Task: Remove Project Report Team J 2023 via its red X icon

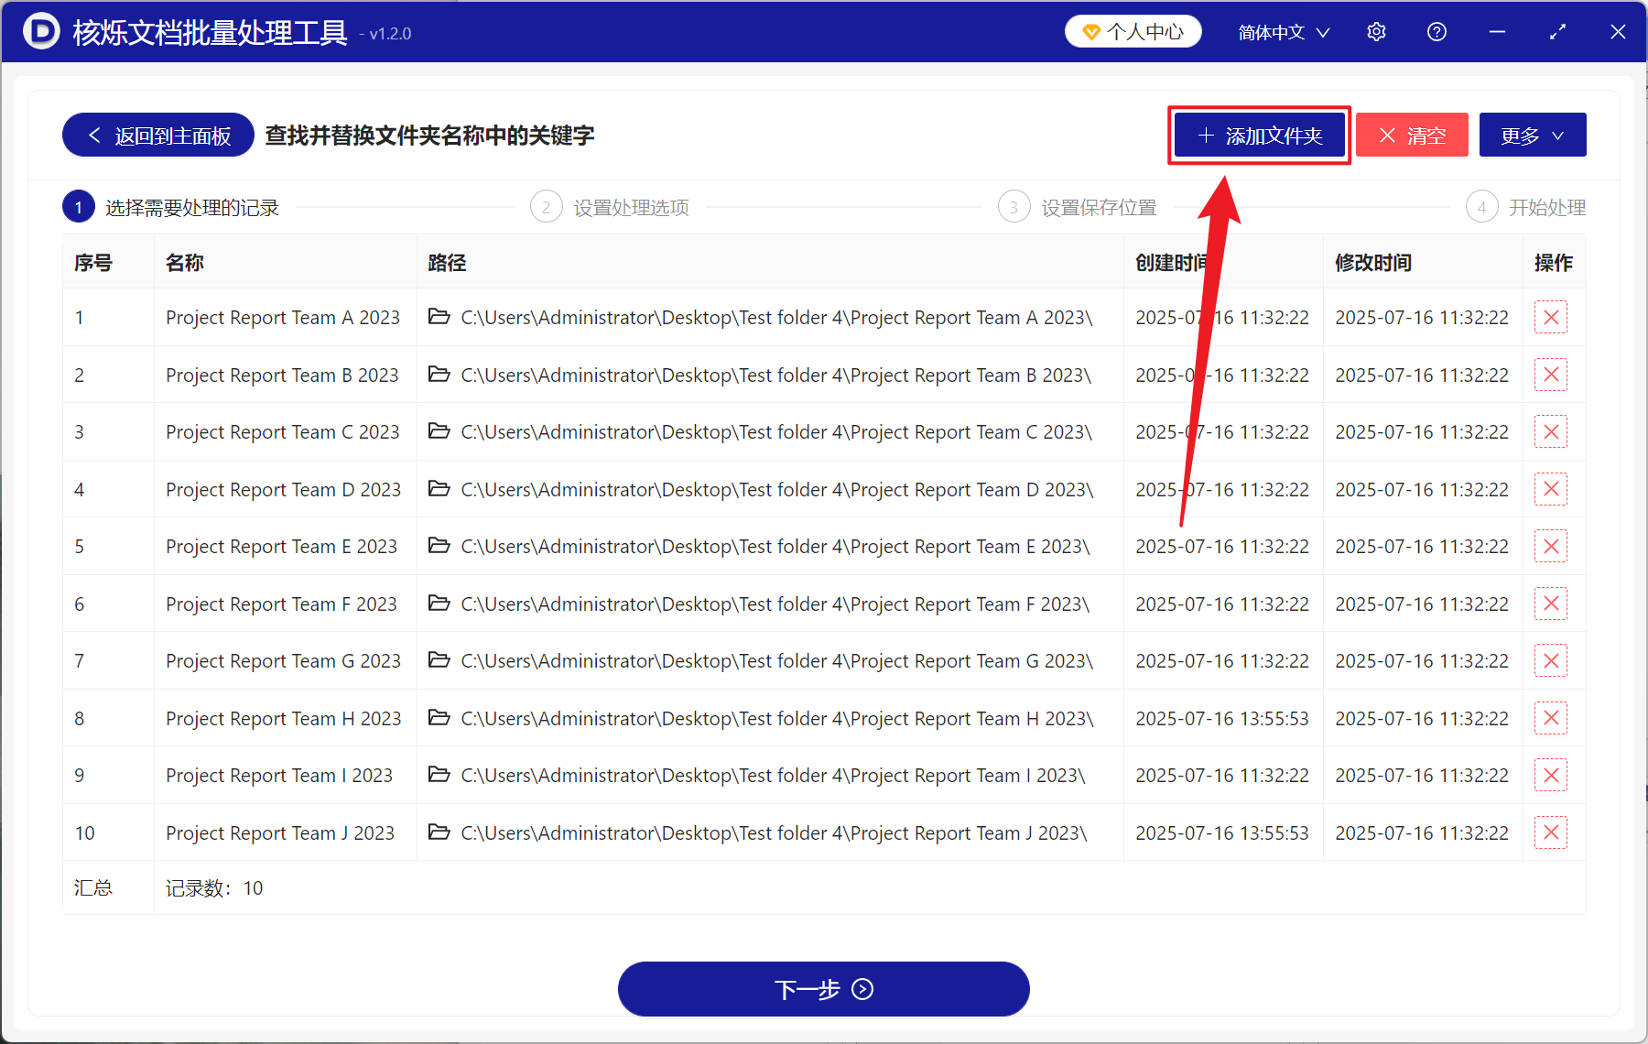Action: (x=1551, y=832)
